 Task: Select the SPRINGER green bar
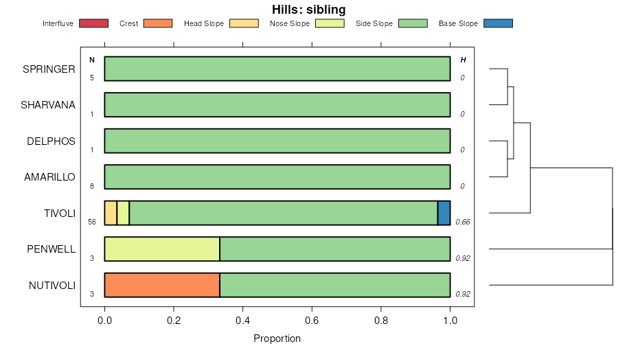pyautogui.click(x=277, y=69)
